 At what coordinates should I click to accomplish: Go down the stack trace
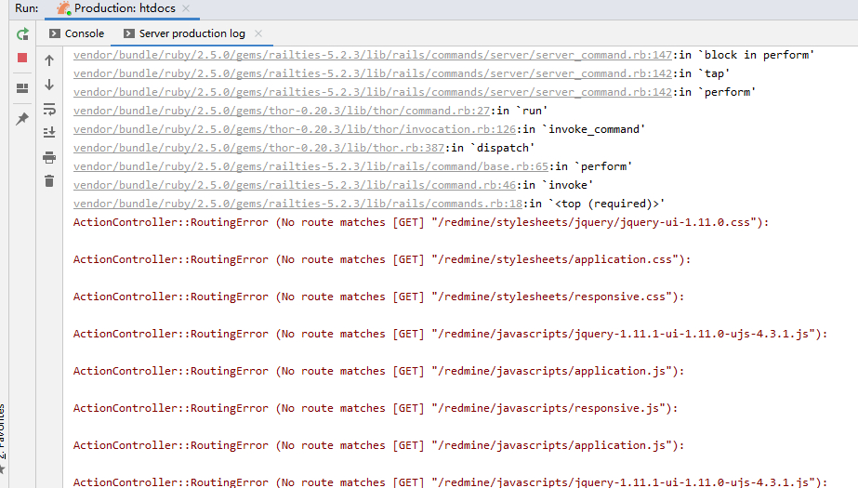tap(49, 85)
